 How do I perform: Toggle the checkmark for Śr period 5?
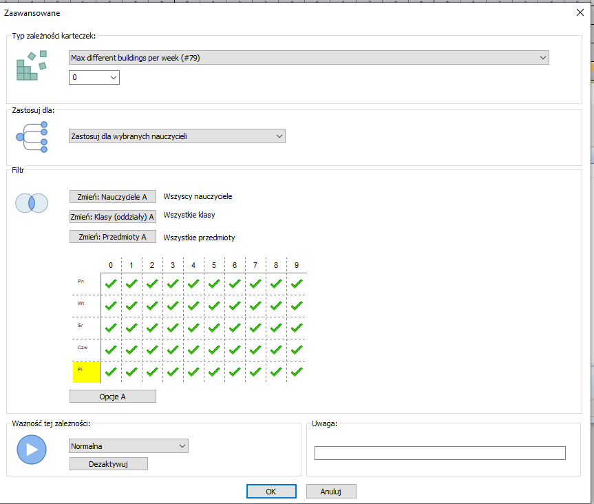[214, 328]
